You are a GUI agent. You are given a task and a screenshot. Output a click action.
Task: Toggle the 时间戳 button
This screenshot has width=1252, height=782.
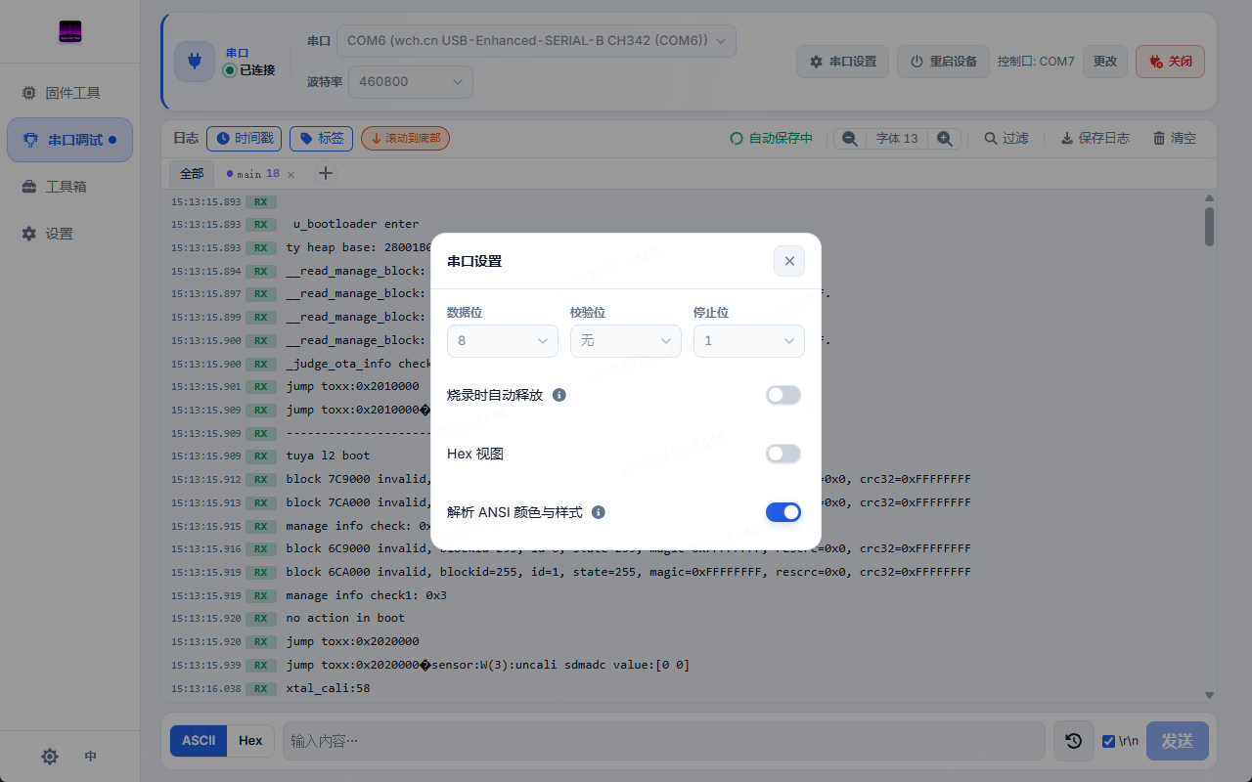point(245,139)
